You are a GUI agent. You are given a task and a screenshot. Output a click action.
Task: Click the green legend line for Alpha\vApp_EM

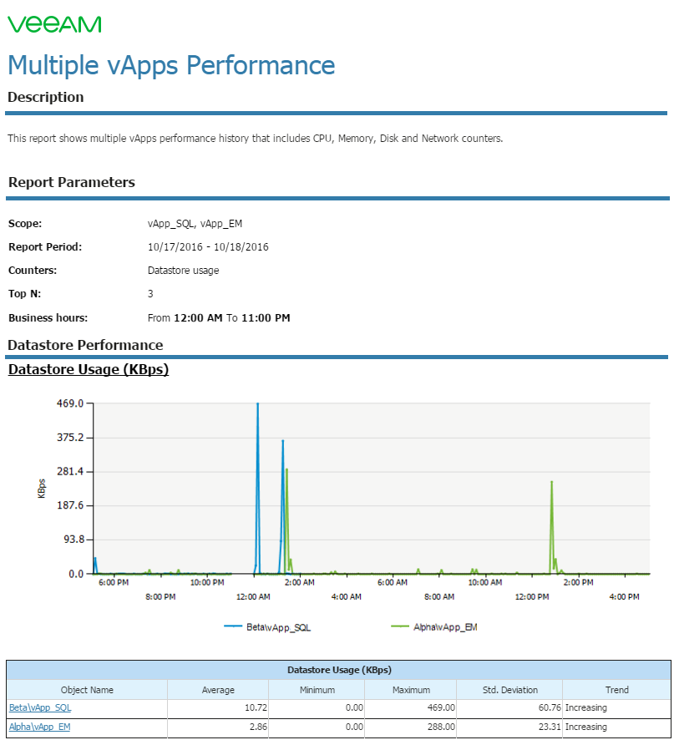pyautogui.click(x=400, y=626)
